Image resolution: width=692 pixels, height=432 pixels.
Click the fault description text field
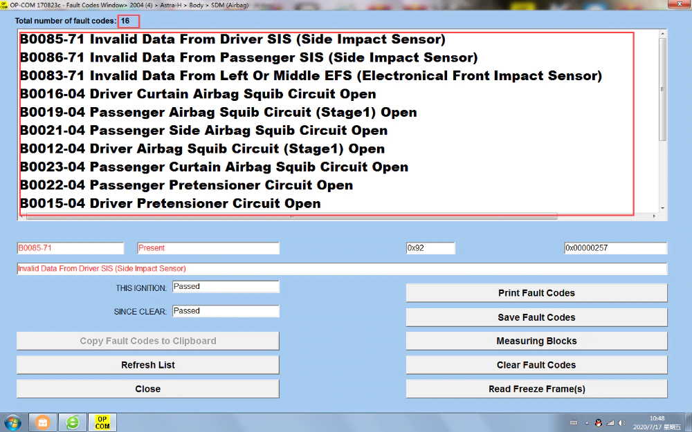tap(342, 269)
